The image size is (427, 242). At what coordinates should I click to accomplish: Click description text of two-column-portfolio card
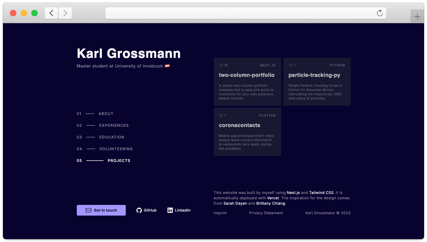pos(246,92)
